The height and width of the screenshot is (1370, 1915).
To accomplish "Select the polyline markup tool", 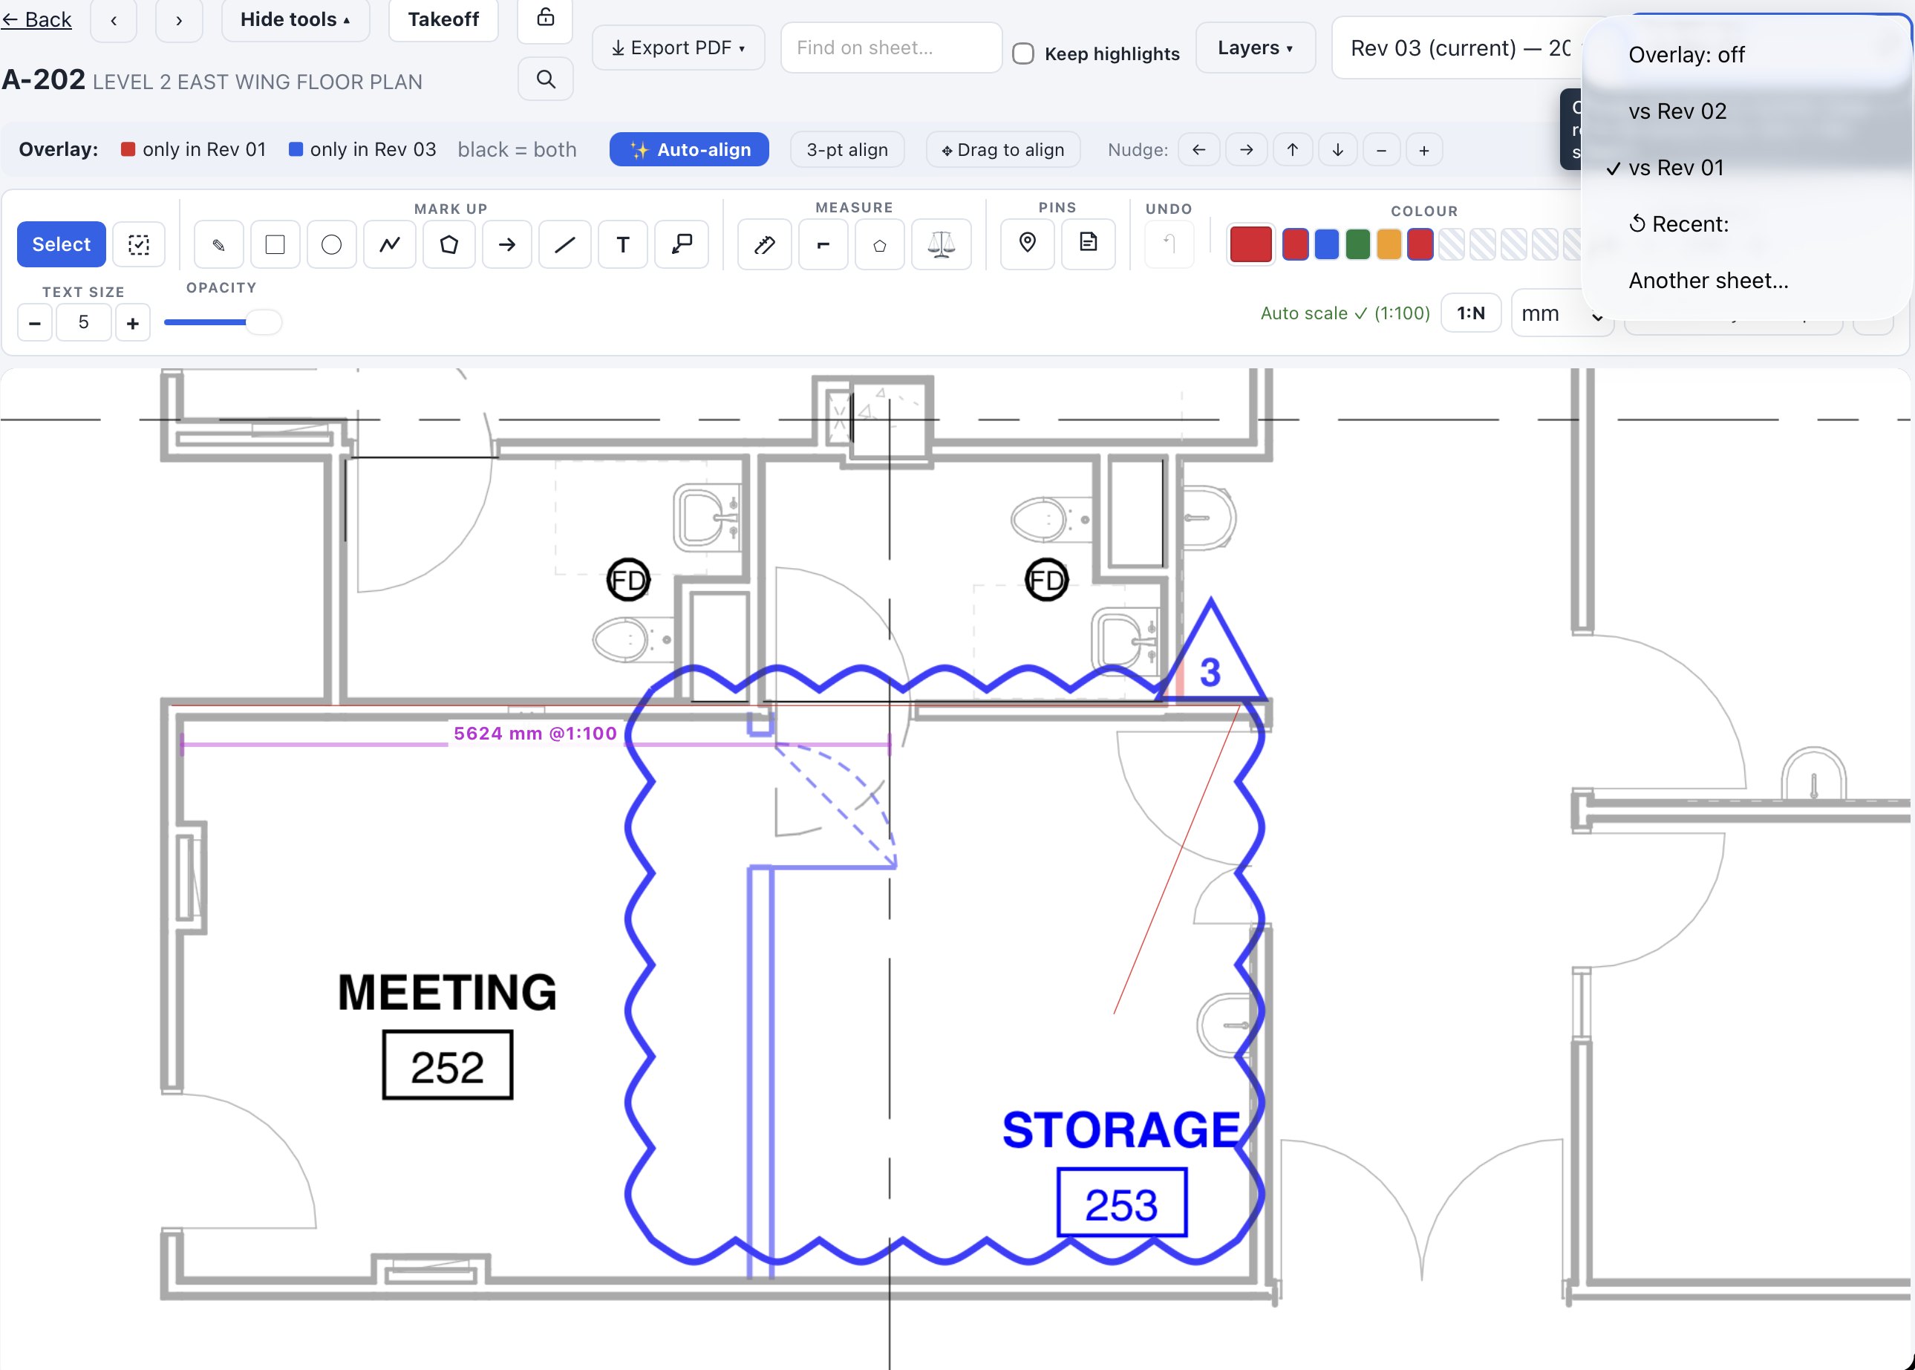I will tap(390, 244).
